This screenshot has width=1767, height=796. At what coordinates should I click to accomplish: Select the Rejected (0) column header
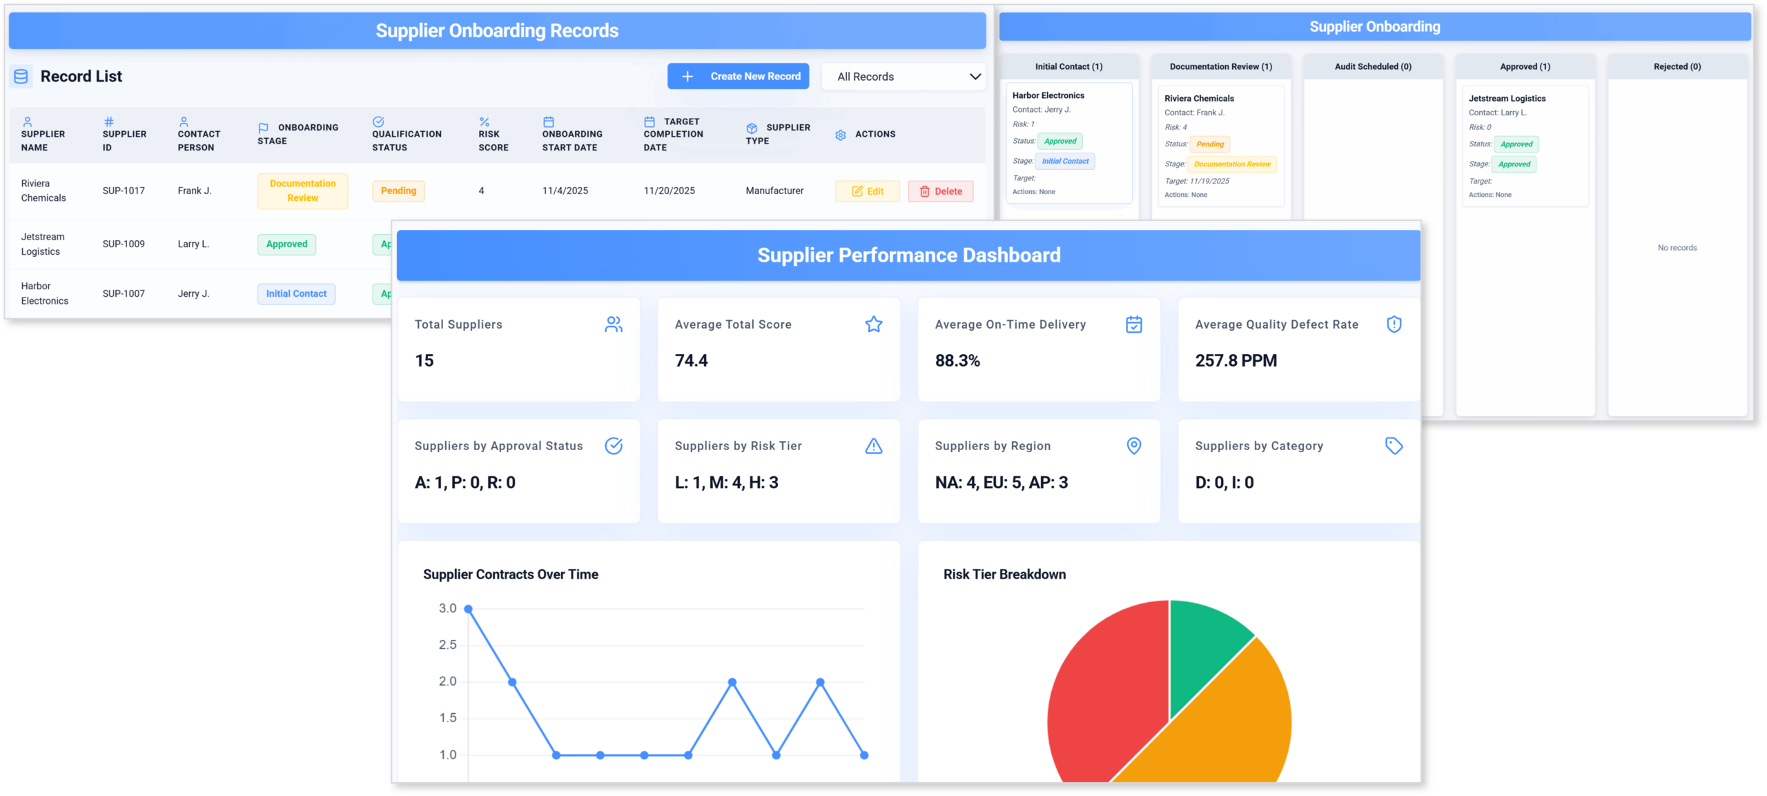pyautogui.click(x=1677, y=66)
